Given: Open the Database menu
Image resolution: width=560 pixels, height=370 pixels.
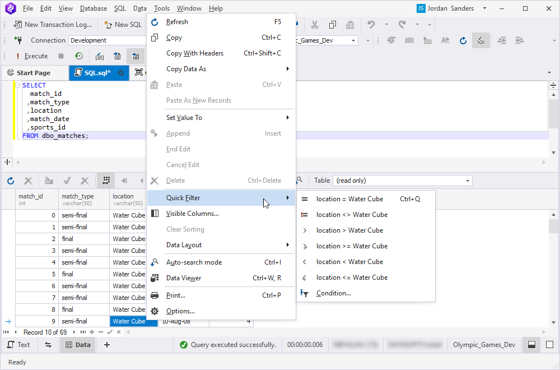Looking at the screenshot, I should click(93, 8).
